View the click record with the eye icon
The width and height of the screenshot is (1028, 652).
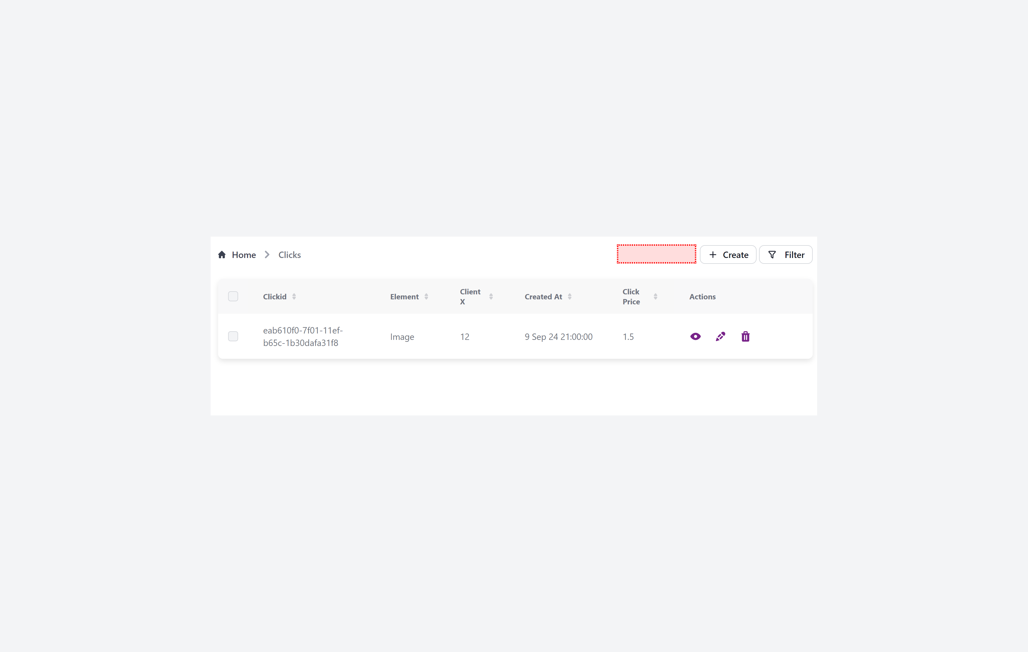click(x=695, y=337)
